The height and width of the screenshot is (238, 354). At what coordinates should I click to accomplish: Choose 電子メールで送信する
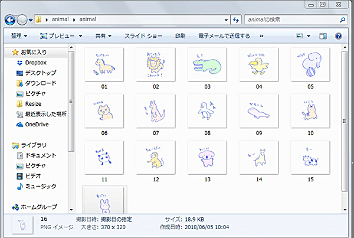tap(224, 36)
